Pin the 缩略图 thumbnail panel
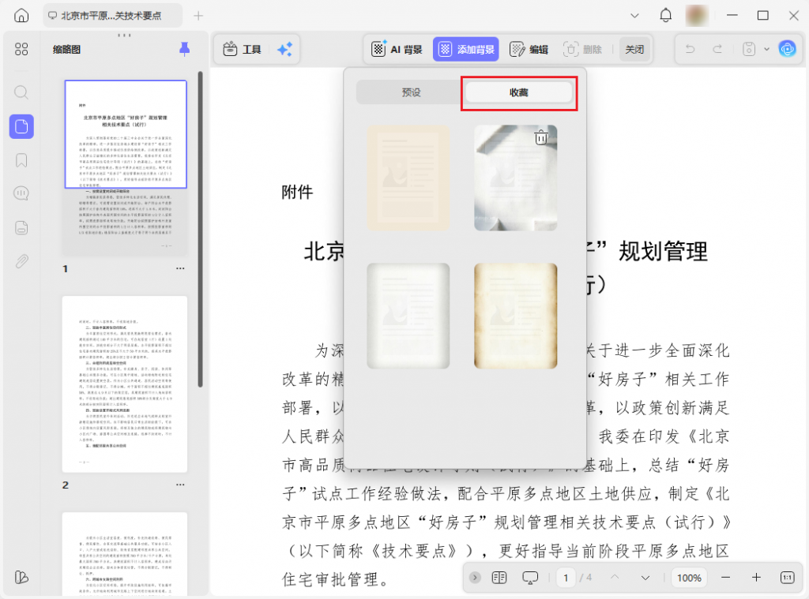The image size is (809, 599). click(184, 50)
